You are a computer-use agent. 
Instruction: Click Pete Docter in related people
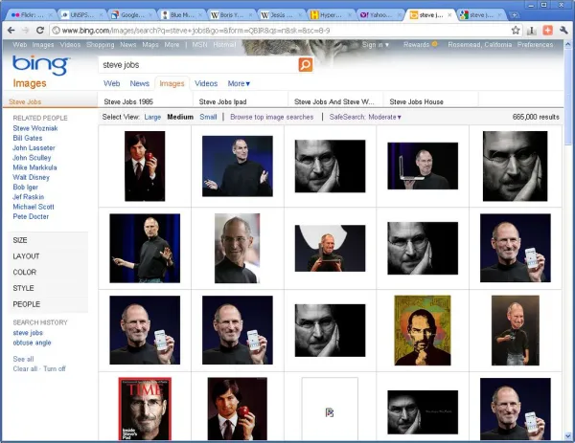pos(31,216)
